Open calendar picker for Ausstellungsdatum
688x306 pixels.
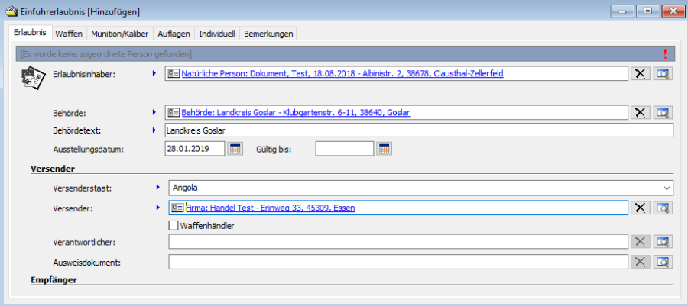[235, 149]
